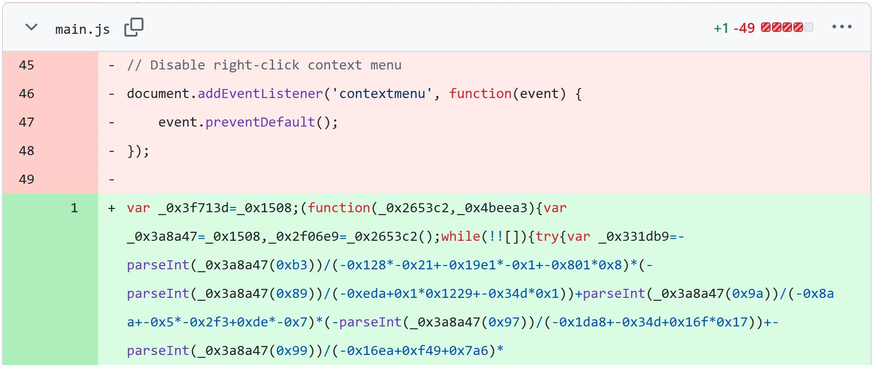Select deleted line number 47
Image resolution: width=874 pixels, height=365 pixels.
coord(27,122)
